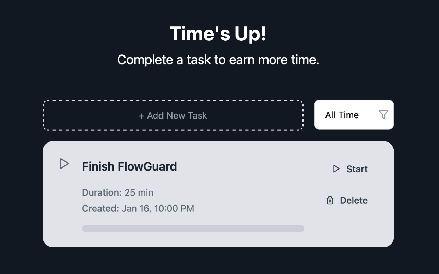Click the 25 min duration value
The width and height of the screenshot is (439, 274).
139,192
